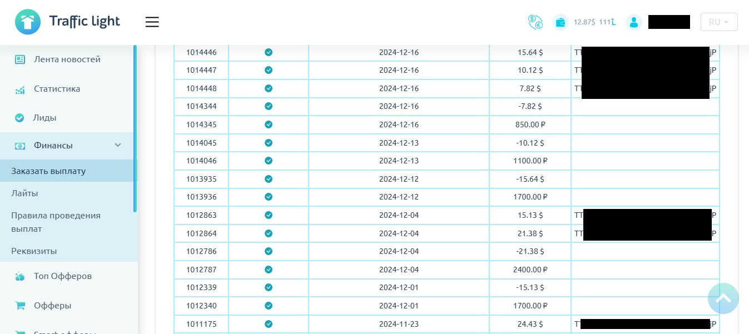
Task: Click the -10.12 $ amount cell
Action: coord(530,143)
